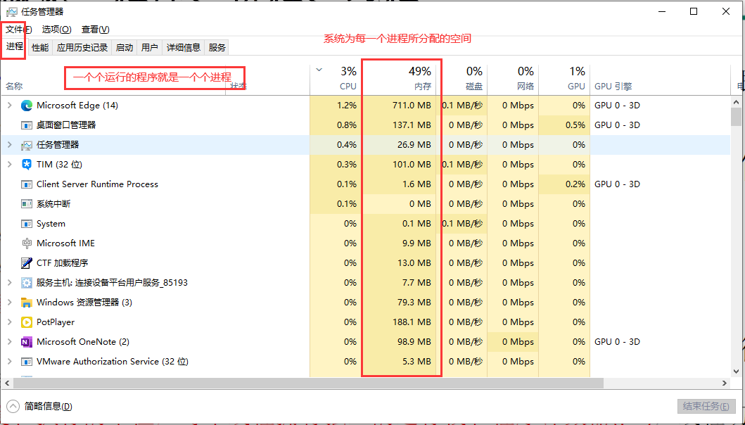This screenshot has width=745, height=425.
Task: Expand the PotPlayer process row
Action: coord(10,322)
